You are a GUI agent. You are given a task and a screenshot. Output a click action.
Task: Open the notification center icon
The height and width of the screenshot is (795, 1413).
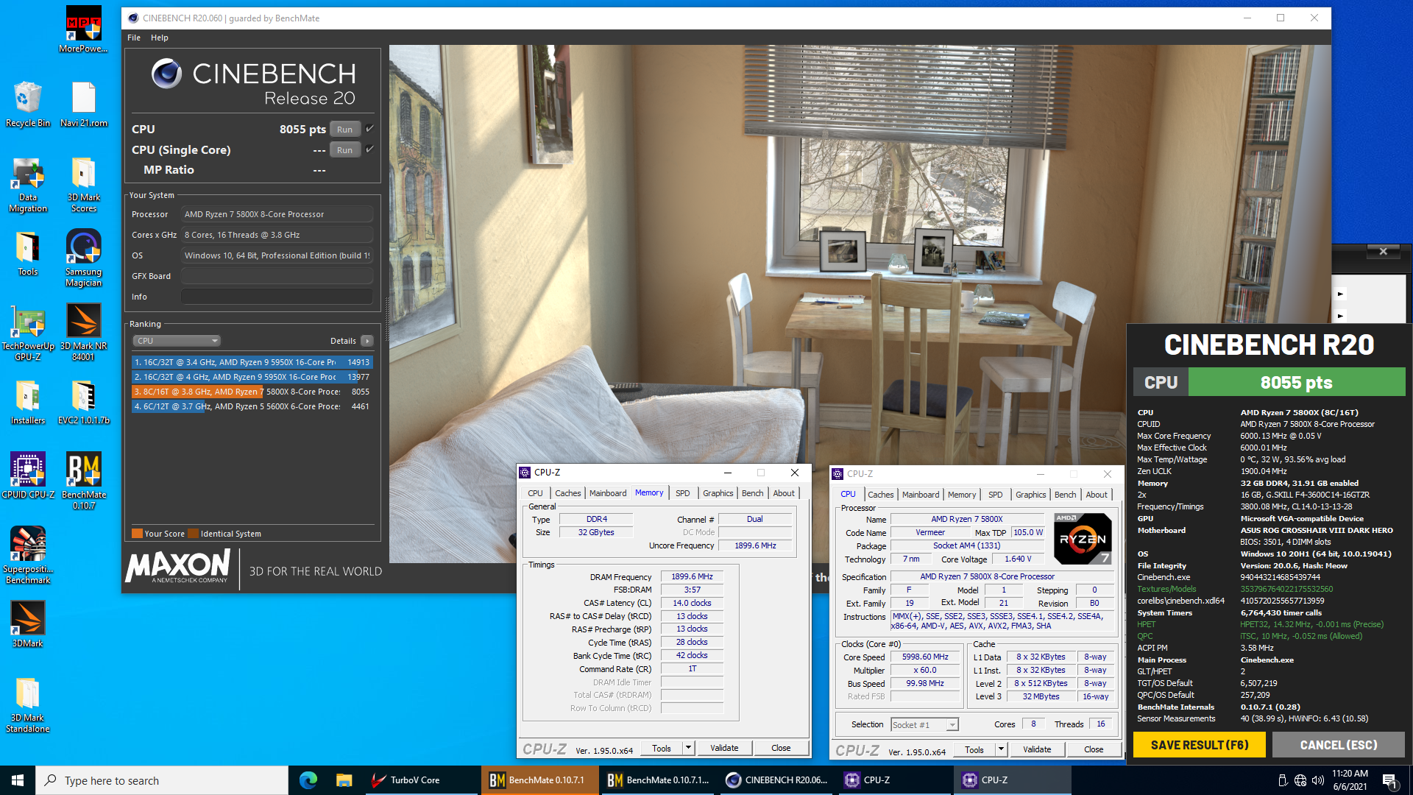1390,780
